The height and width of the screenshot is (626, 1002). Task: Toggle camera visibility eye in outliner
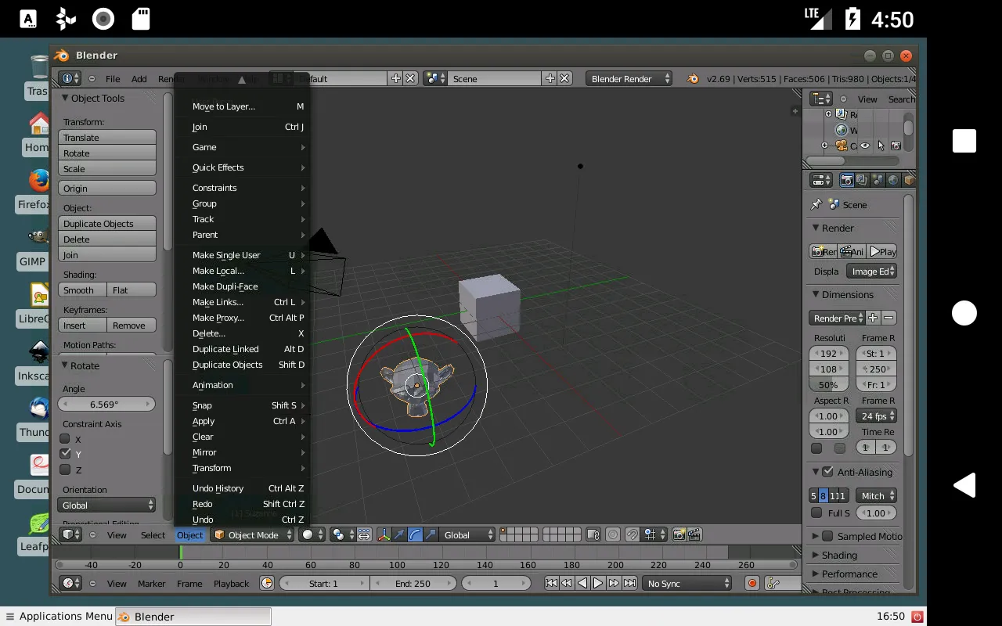pyautogui.click(x=865, y=146)
